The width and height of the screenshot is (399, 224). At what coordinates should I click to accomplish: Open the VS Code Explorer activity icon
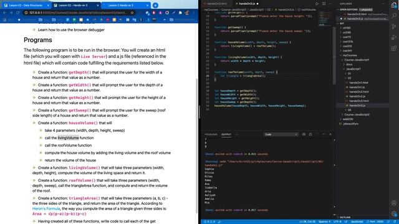pos(394,6)
